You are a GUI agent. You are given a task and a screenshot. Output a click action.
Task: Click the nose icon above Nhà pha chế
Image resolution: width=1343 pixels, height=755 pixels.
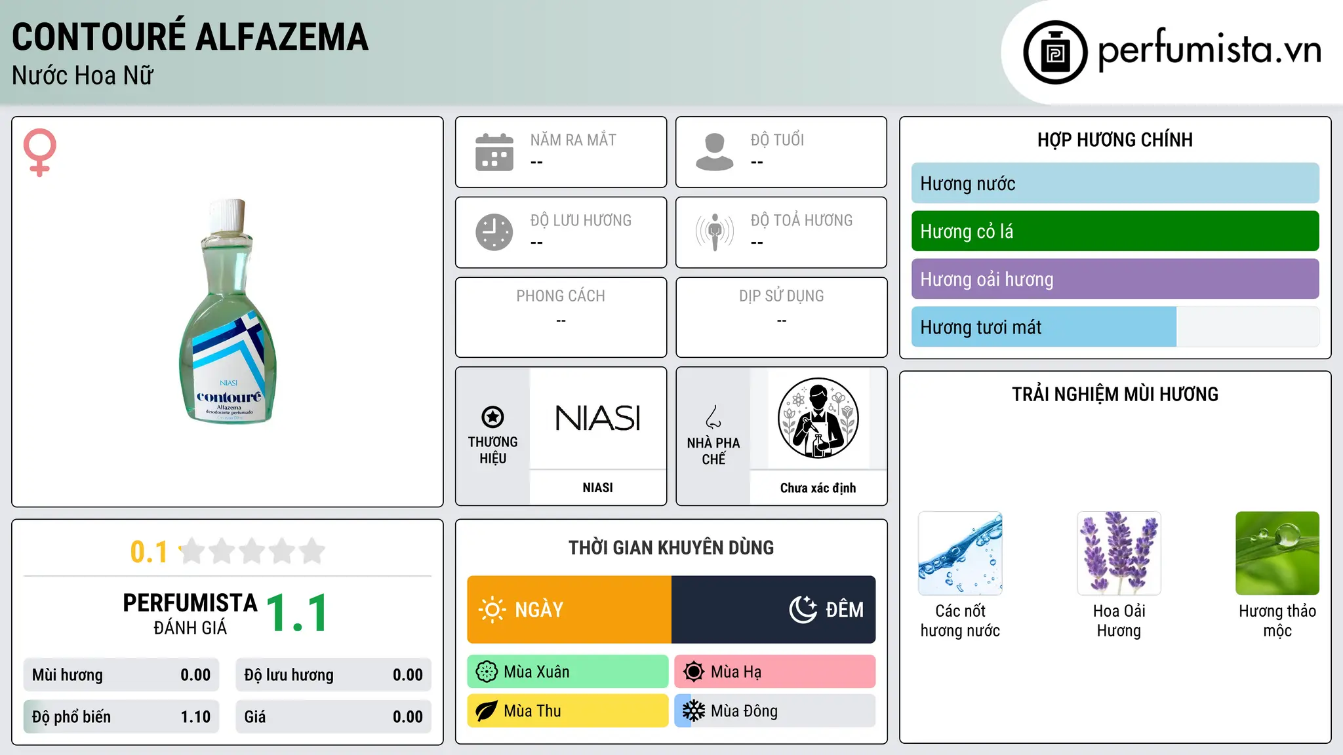click(x=713, y=416)
